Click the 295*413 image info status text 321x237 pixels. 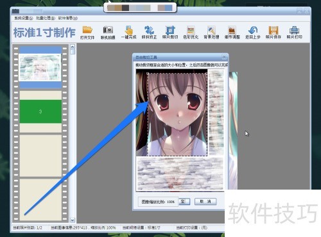point(83,227)
